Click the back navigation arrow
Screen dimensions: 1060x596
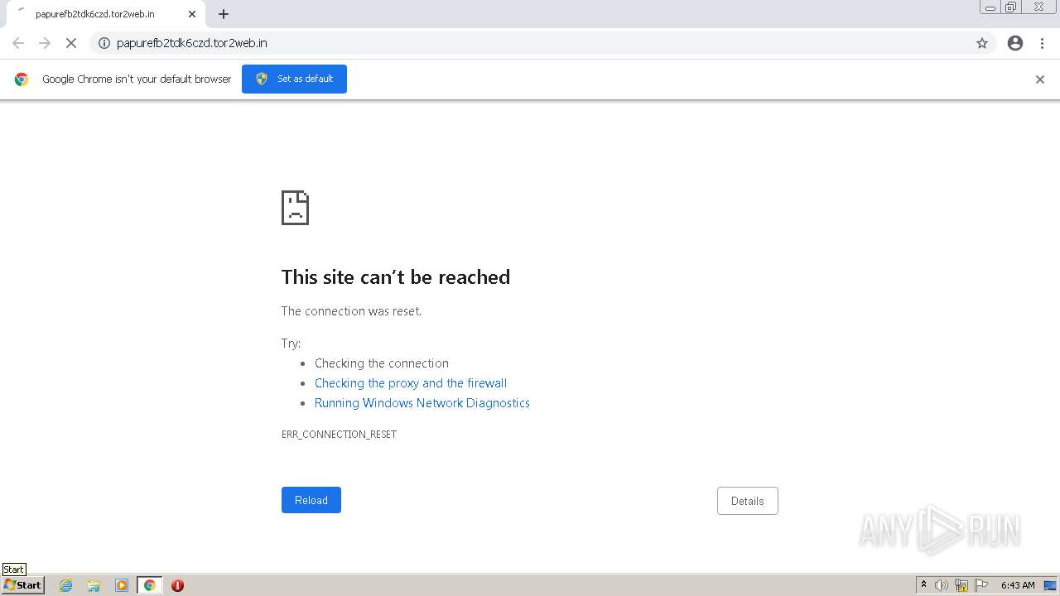[18, 43]
